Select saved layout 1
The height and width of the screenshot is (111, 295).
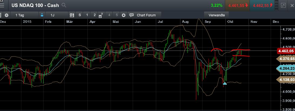[x=87, y=15]
